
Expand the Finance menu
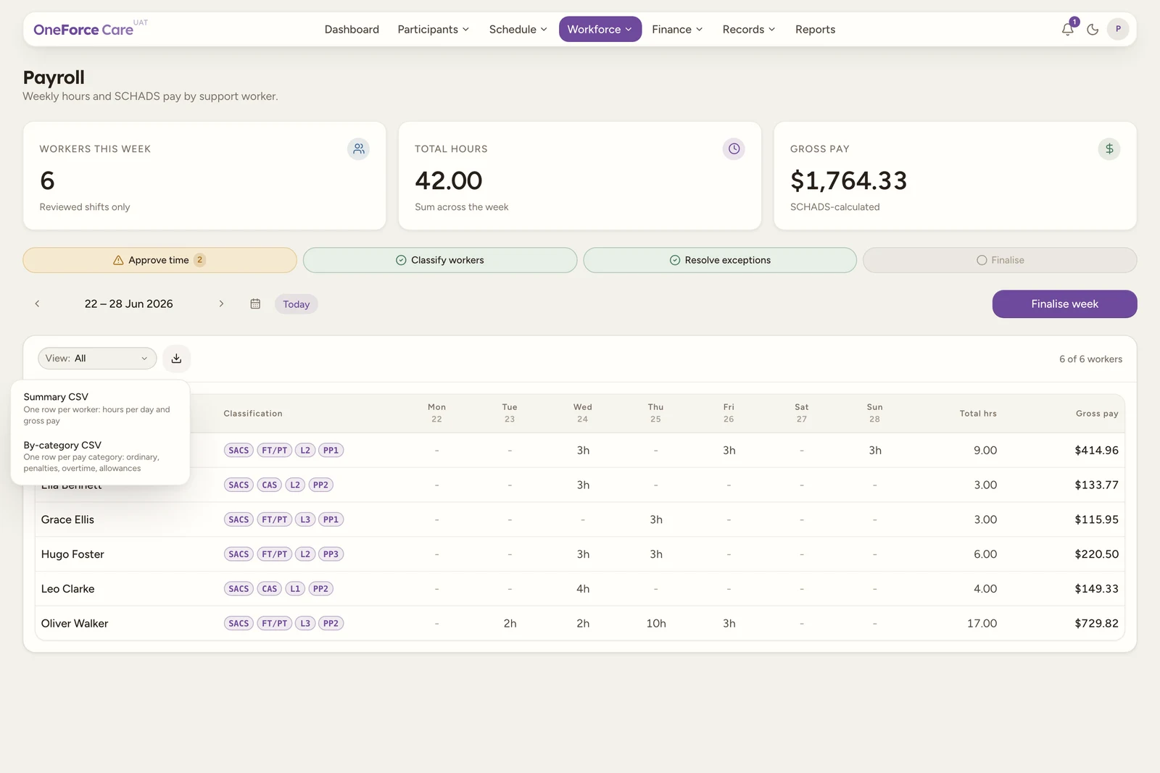coord(677,29)
